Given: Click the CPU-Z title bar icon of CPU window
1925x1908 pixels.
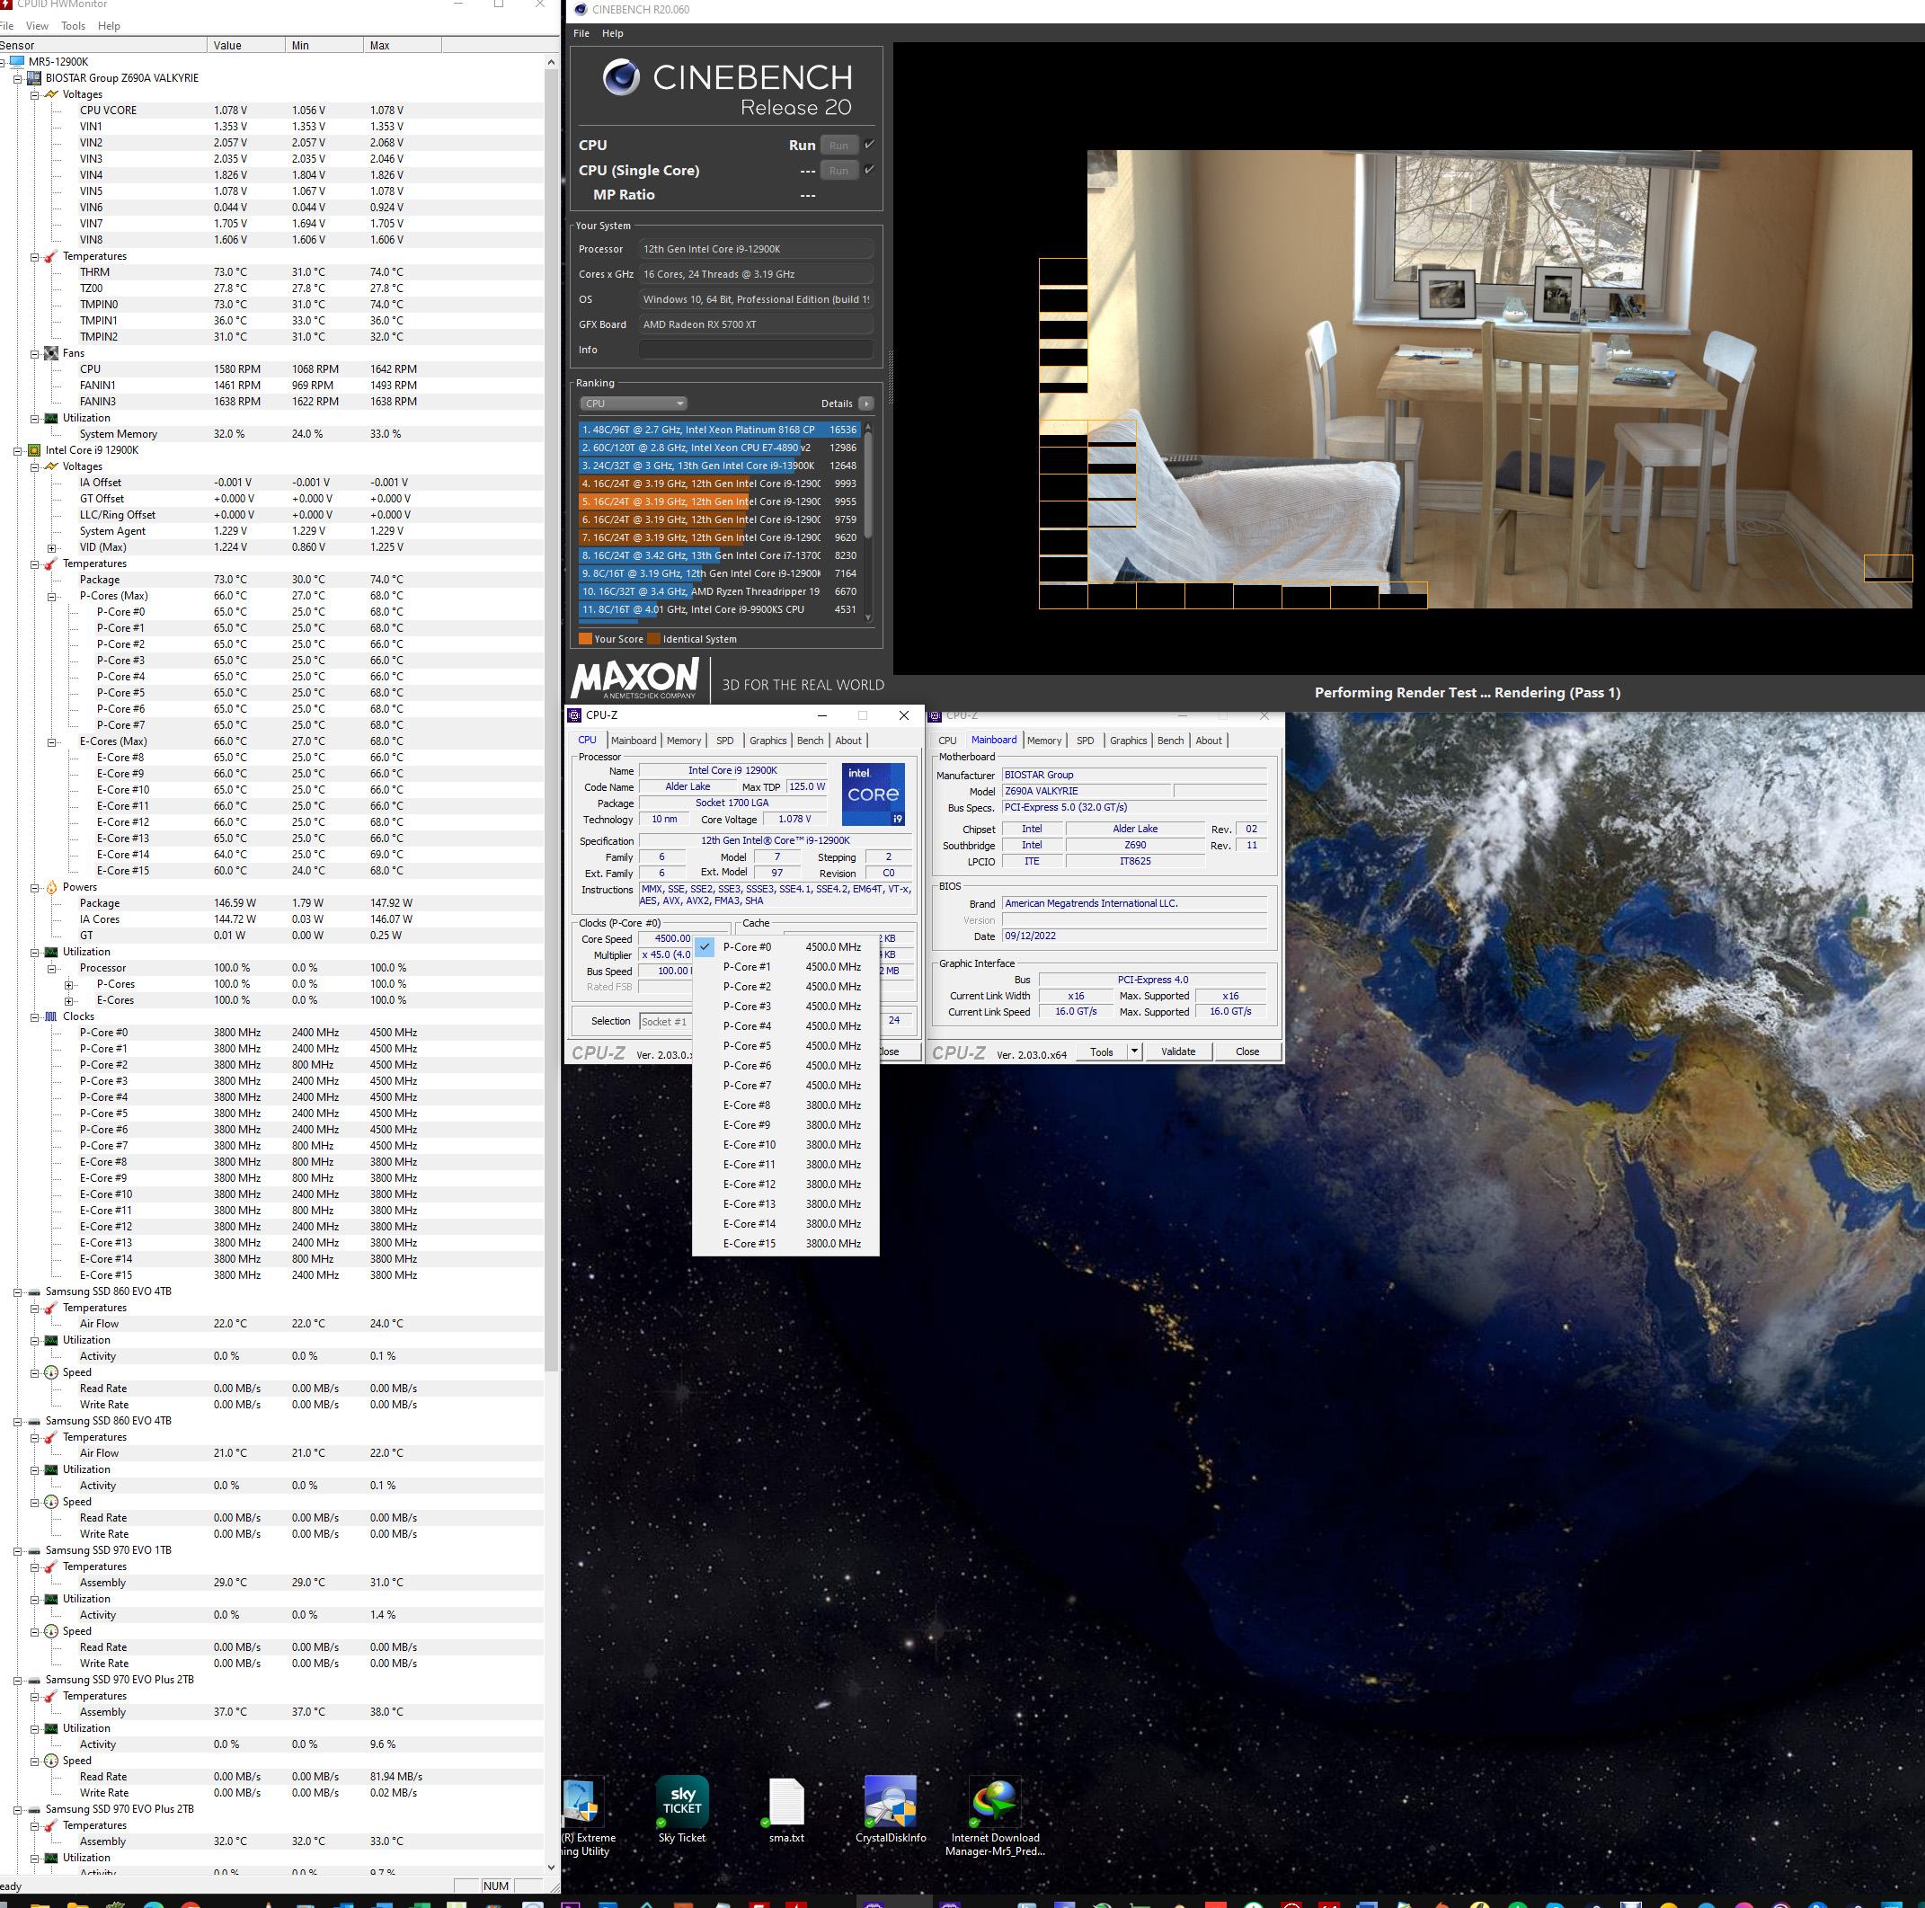Looking at the screenshot, I should (574, 715).
